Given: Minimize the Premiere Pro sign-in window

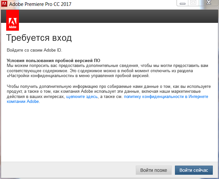Looking at the screenshot, I should (182, 3).
